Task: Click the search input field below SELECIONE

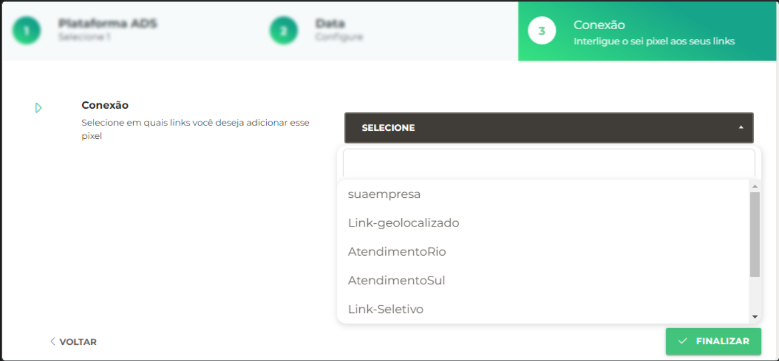Action: click(x=549, y=162)
